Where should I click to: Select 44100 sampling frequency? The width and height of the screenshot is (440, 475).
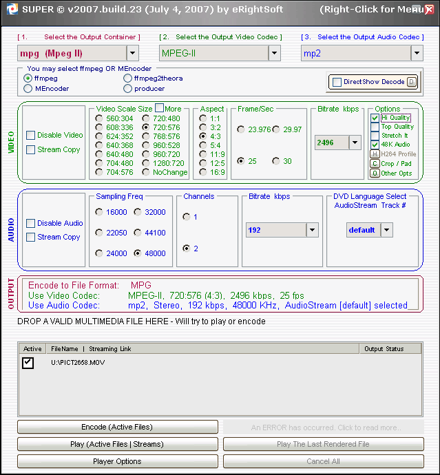(x=138, y=233)
